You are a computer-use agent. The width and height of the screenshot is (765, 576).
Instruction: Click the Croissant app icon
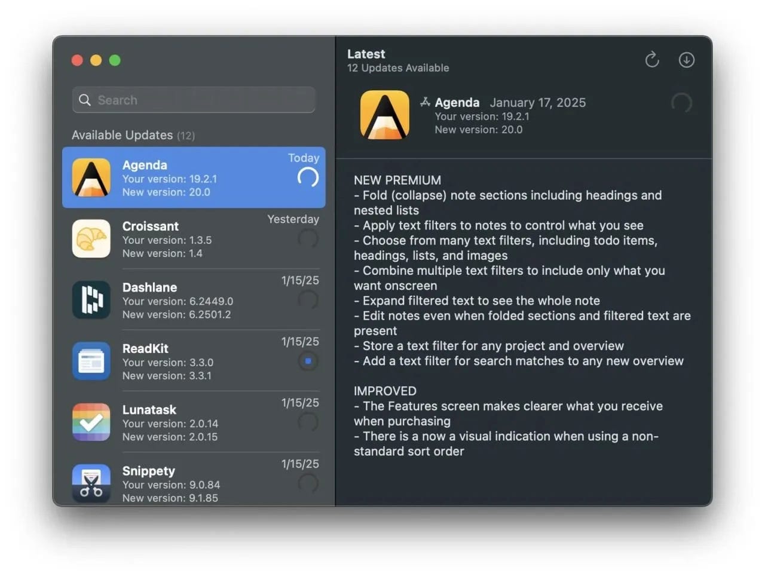point(91,238)
